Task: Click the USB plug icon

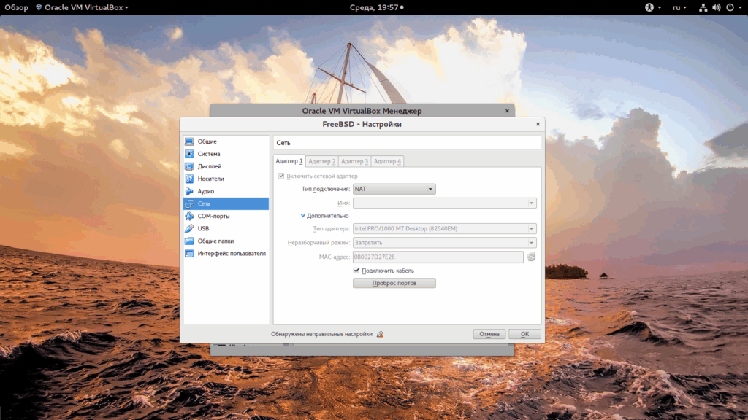Action: tap(189, 228)
